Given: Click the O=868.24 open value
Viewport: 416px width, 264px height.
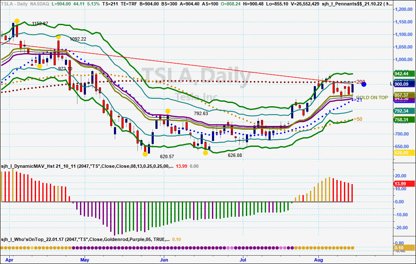Looking at the screenshot, I should click(x=231, y=4).
